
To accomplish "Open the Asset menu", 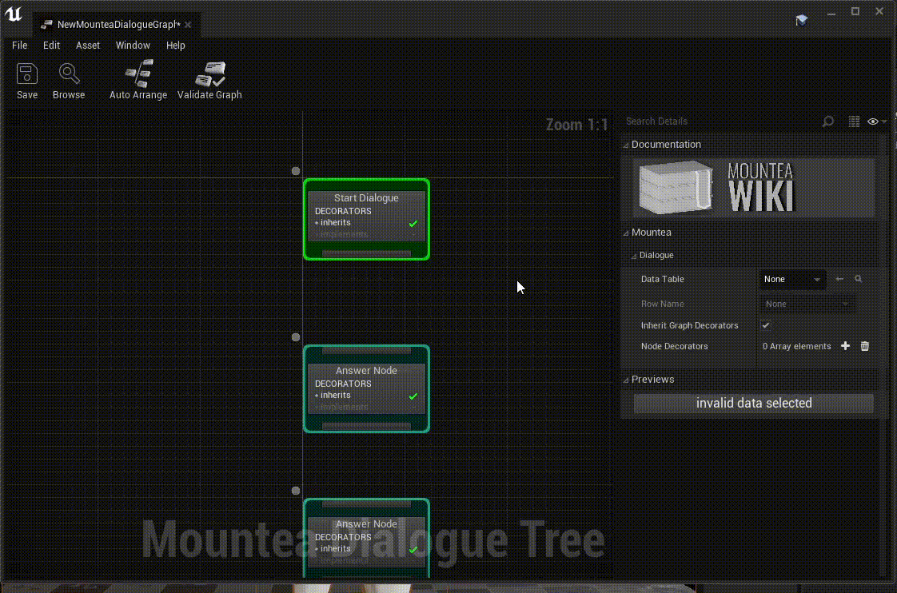I will (x=87, y=46).
